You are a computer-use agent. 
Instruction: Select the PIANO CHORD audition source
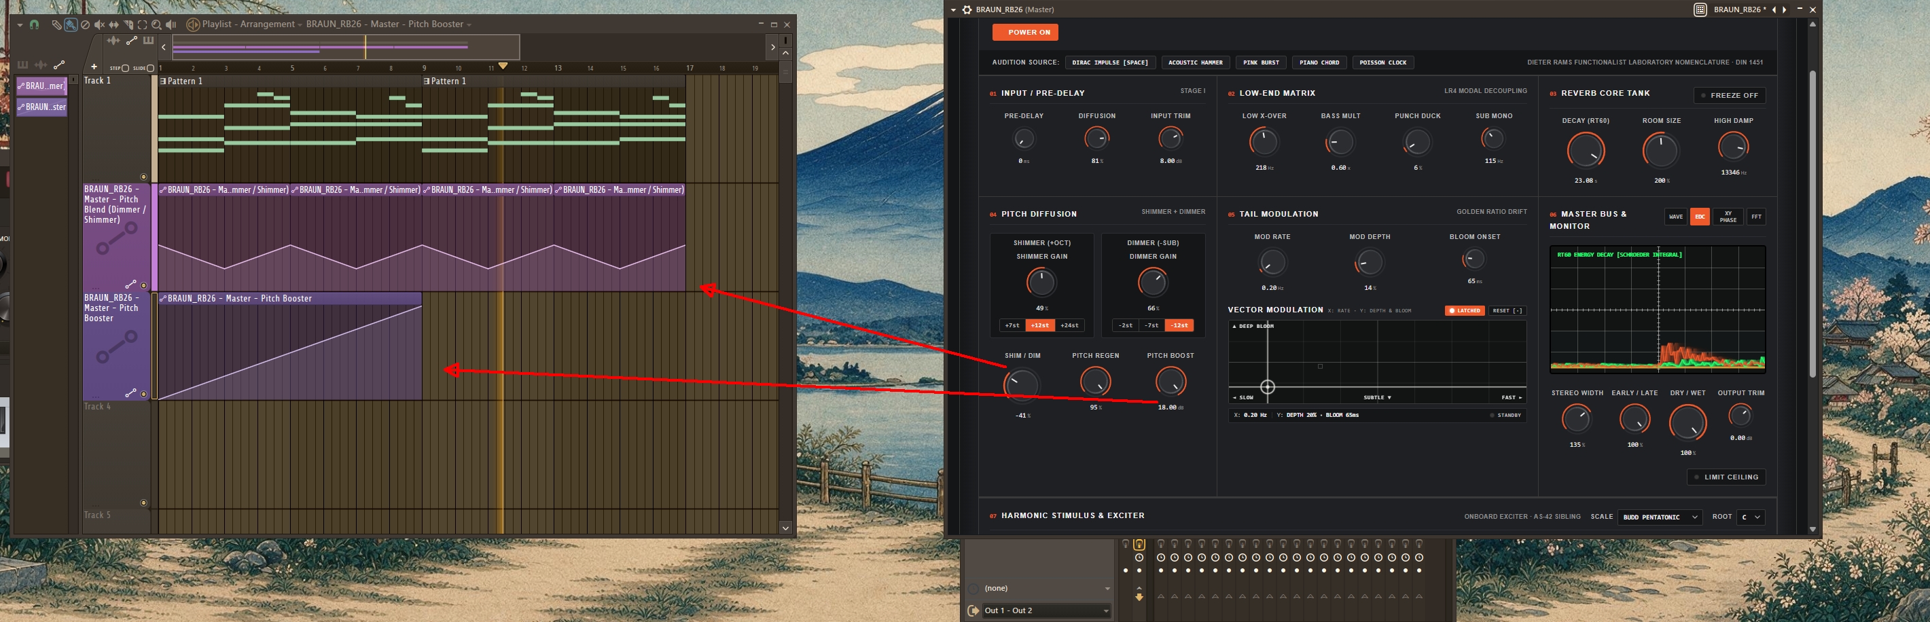pos(1319,63)
